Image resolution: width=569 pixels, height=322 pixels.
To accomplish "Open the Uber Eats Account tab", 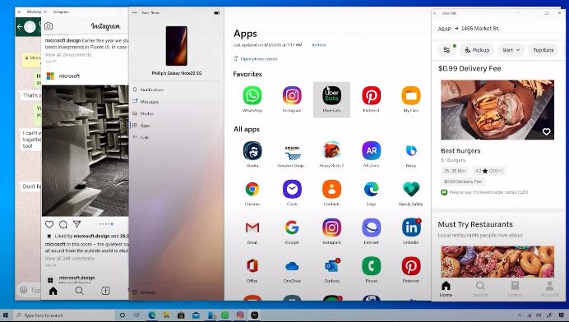I will tap(549, 289).
